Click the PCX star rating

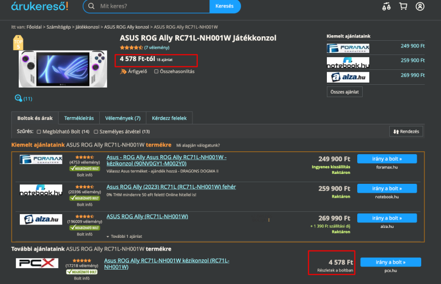click(82, 260)
